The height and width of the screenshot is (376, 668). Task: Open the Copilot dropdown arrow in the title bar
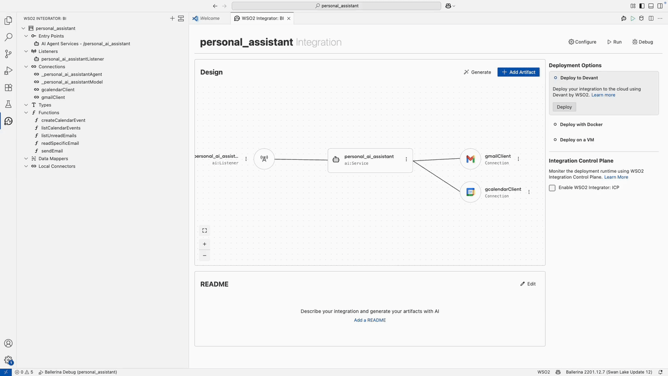[454, 6]
